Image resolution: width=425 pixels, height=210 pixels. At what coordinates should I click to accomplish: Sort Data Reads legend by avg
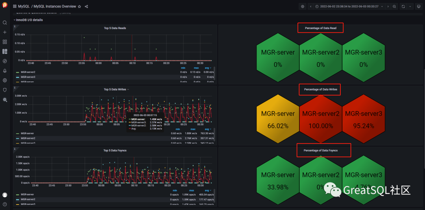pos(208,68)
